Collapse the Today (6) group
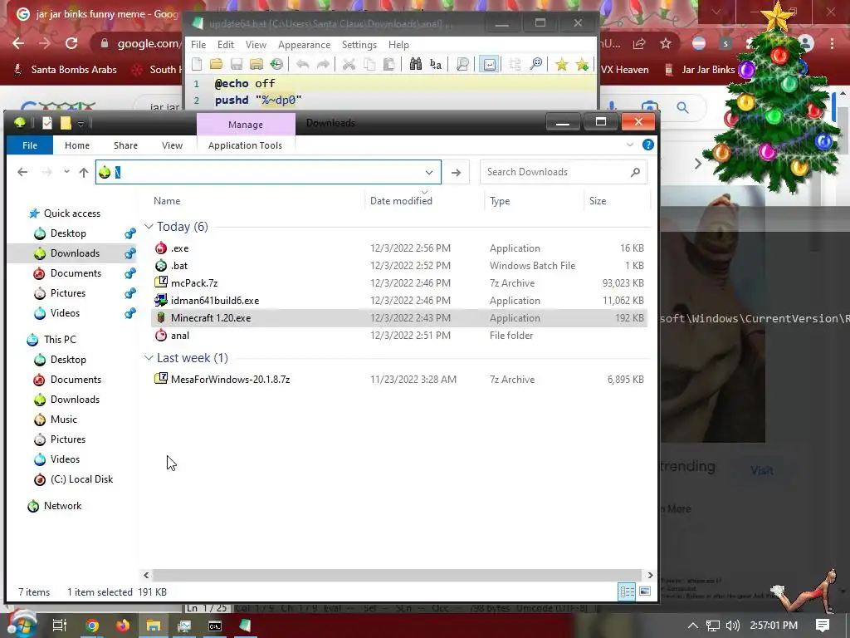The width and height of the screenshot is (850, 638). tap(149, 226)
